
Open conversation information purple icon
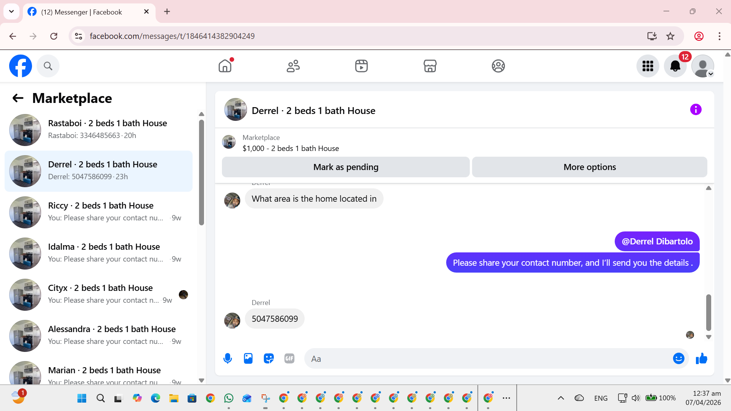click(x=696, y=110)
